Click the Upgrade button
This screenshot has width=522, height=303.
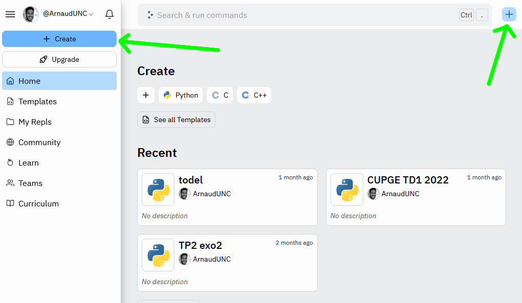tap(59, 59)
